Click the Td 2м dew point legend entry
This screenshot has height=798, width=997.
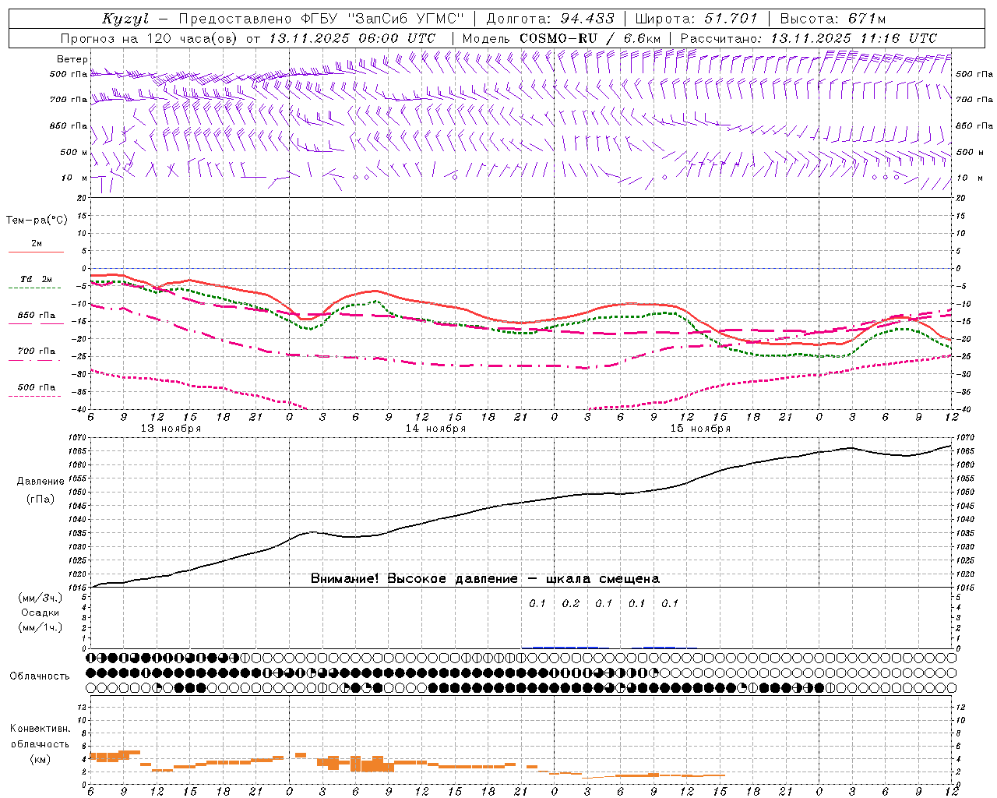click(36, 279)
